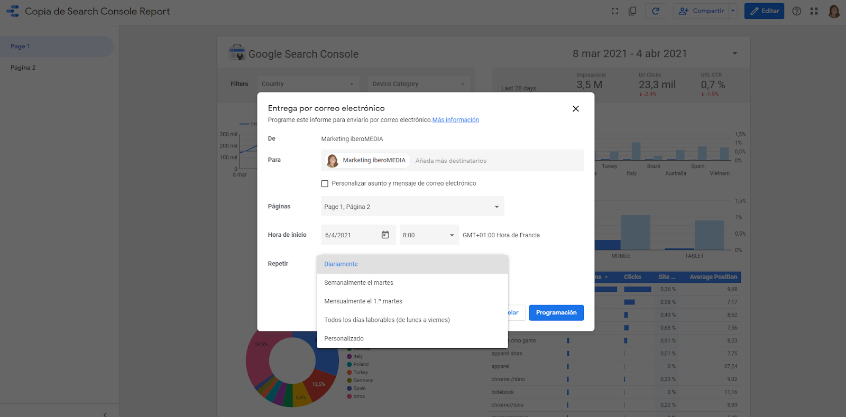846x417 pixels.
Task: Click Marketing iberoMEDIA recipient avatar
Action: coord(333,161)
